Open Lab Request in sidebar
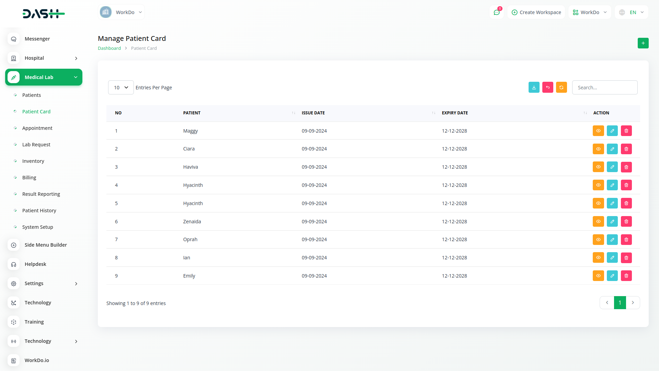Image resolution: width=659 pixels, height=371 pixels. click(36, 145)
